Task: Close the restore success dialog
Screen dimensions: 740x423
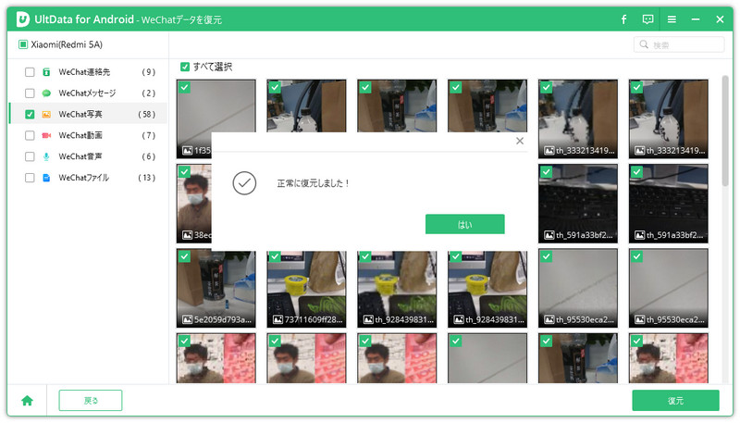Action: tap(520, 141)
